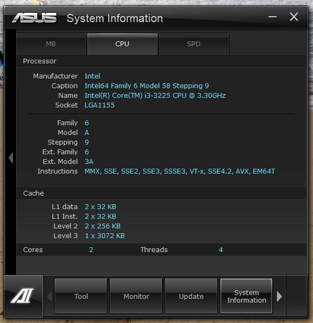Open the Update button

pos(191,297)
